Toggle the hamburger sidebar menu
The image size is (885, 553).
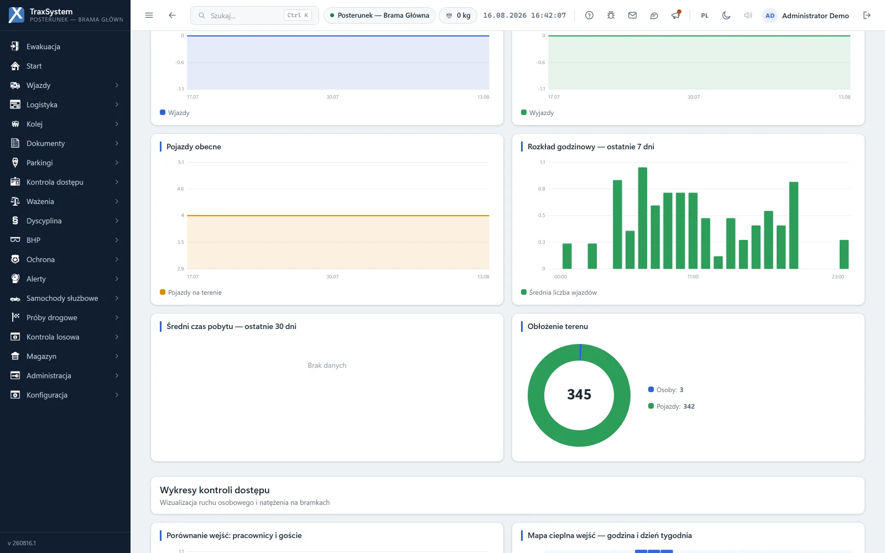[x=149, y=15]
